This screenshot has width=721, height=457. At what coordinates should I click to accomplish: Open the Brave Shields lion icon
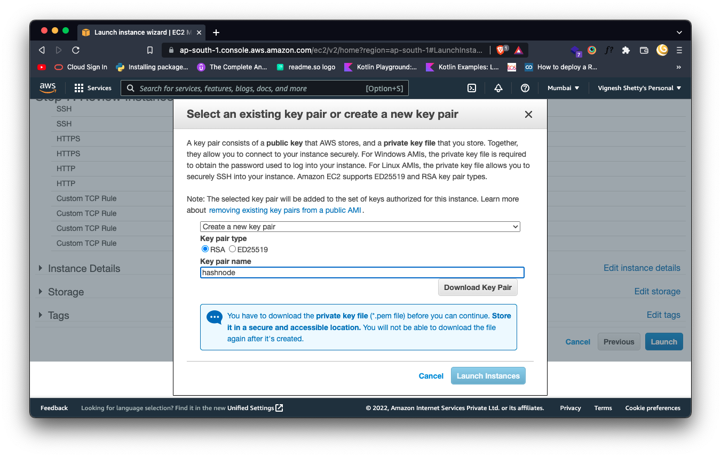501,50
